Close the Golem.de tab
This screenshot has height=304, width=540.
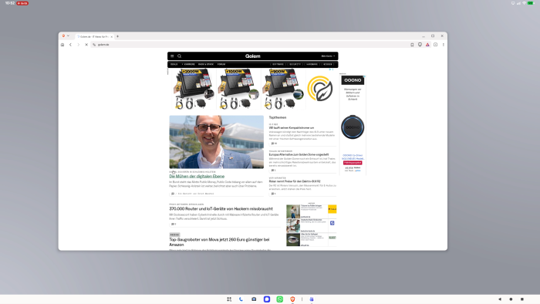(112, 36)
